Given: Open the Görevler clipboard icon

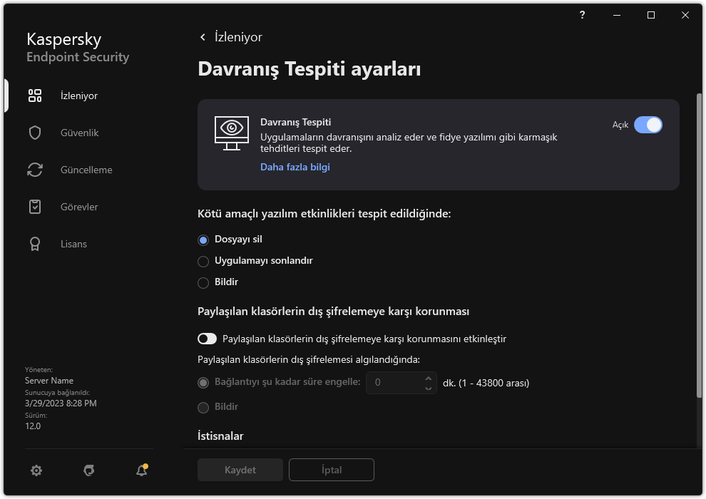Looking at the screenshot, I should (x=35, y=207).
